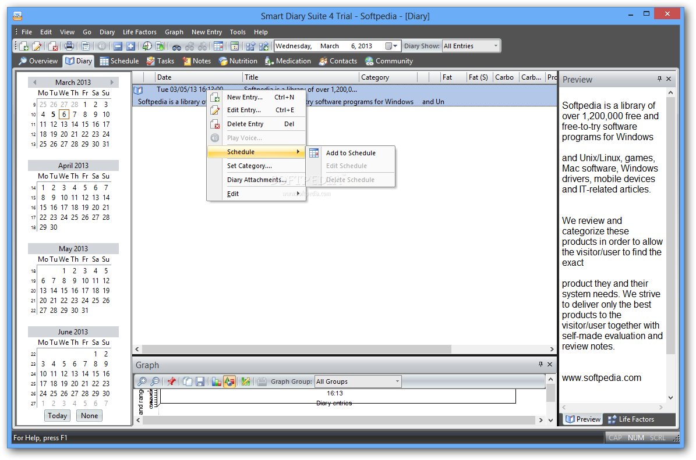696x460 pixels.
Task: Switch to the Notes tab
Action: [x=197, y=61]
